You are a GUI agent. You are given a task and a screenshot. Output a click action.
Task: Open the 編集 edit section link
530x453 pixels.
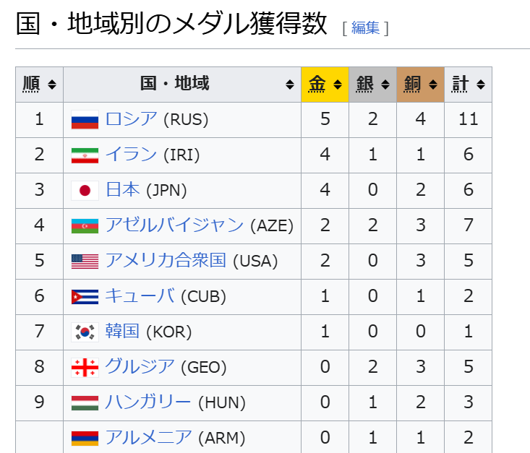click(365, 27)
